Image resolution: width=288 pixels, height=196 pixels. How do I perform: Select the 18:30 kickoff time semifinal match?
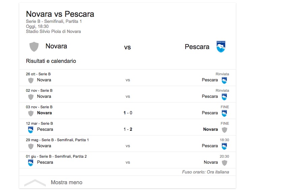click(x=224, y=139)
